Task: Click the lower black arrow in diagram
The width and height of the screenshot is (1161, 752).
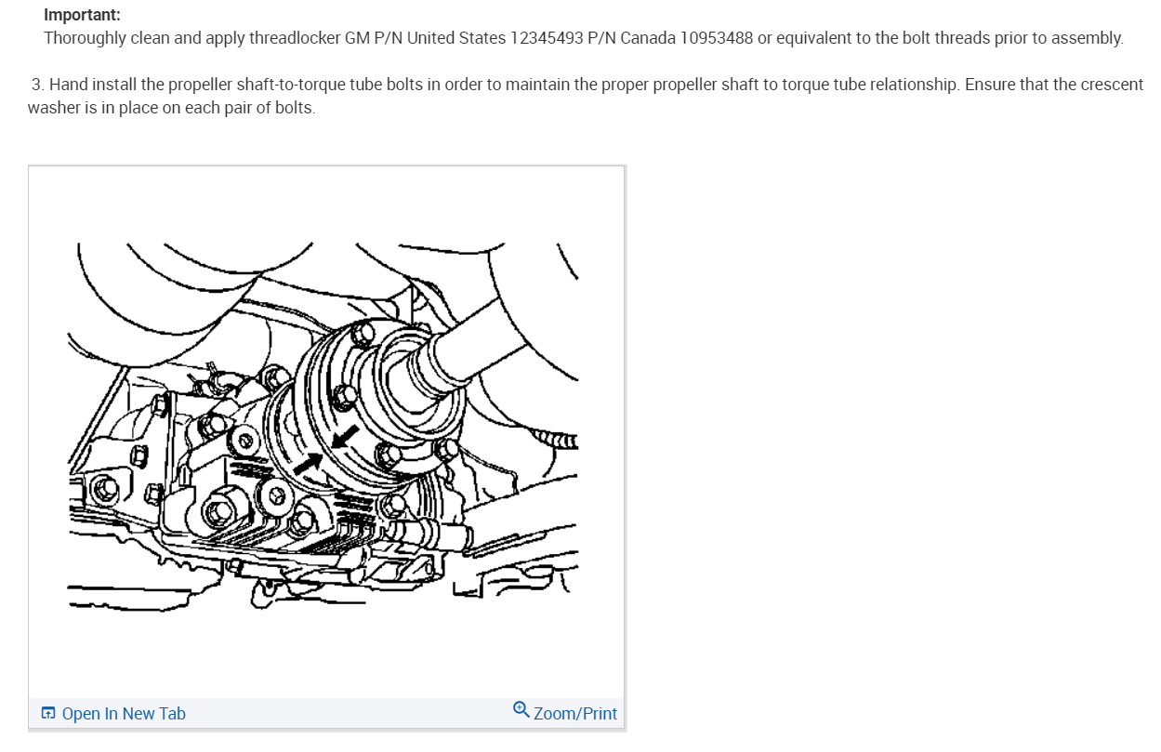Action: 310,463
